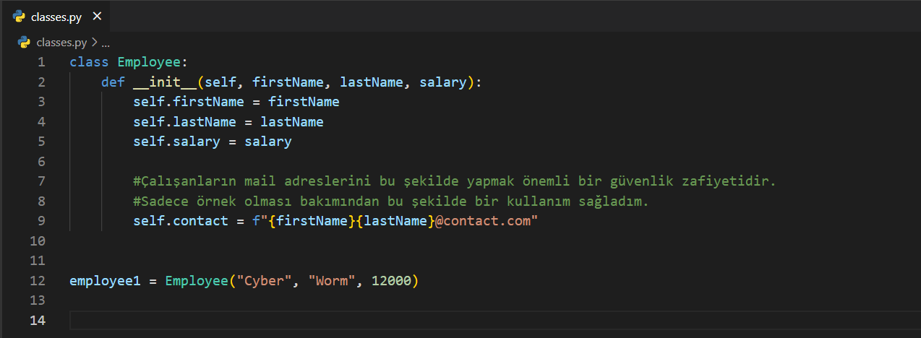Select the classes.py tab label
Screen dimensions: 921x338
pyautogui.click(x=56, y=17)
